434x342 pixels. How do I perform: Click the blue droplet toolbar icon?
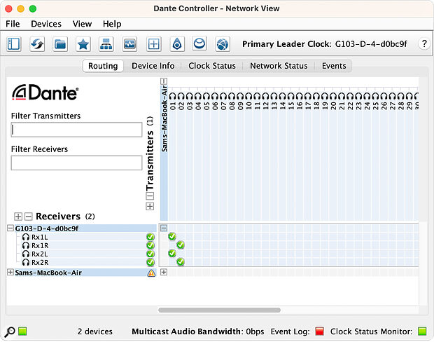coord(177,44)
